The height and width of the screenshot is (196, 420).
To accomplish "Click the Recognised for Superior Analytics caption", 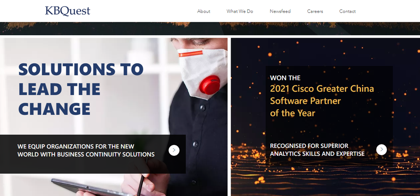I will pyautogui.click(x=317, y=150).
